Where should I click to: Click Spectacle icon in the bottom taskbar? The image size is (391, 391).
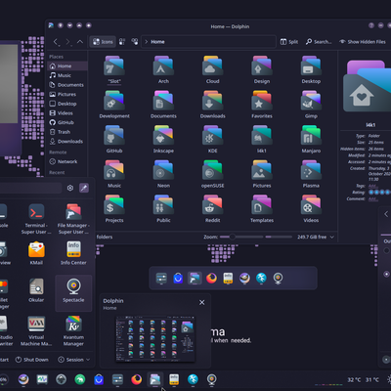(212, 379)
